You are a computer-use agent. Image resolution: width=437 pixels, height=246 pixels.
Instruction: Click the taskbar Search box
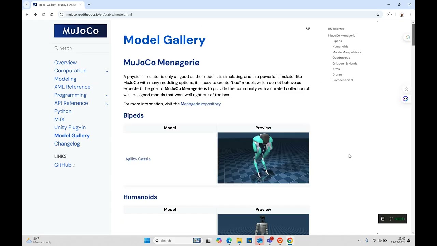pyautogui.click(x=178, y=241)
